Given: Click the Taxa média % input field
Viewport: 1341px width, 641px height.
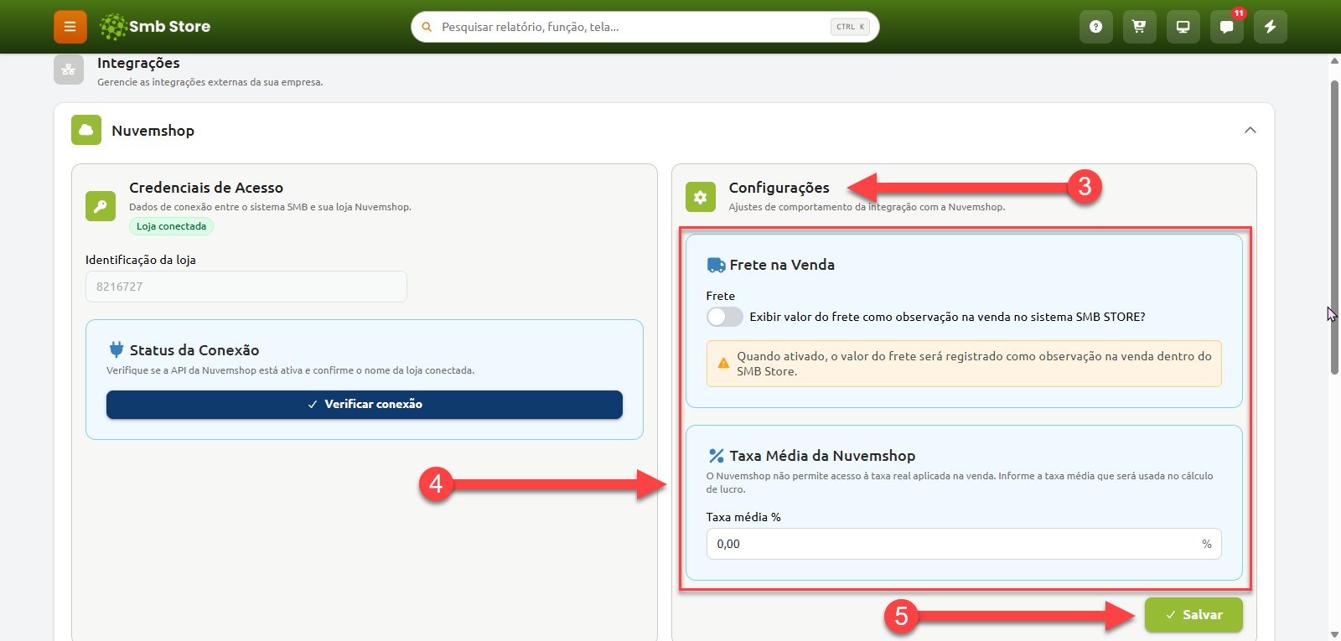Looking at the screenshot, I should pos(964,544).
